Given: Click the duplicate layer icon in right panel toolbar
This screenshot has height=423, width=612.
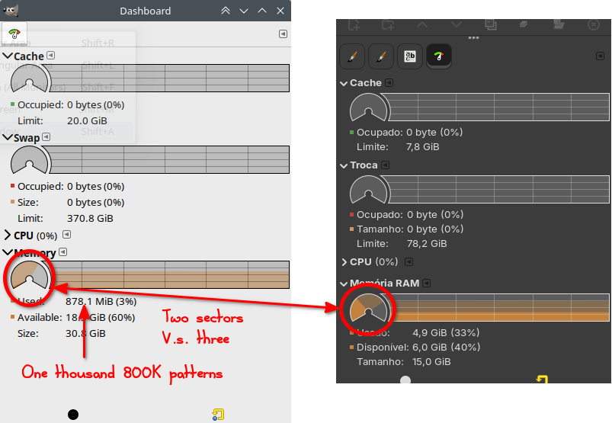Looking at the screenshot, I should (491, 24).
